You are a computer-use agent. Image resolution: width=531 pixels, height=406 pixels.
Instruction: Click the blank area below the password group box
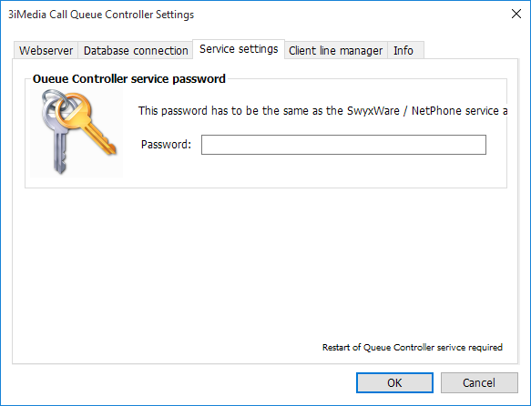pos(266,264)
